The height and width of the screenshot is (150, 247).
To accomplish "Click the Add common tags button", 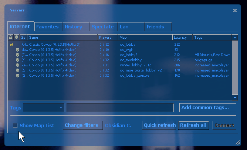I will (208, 108).
